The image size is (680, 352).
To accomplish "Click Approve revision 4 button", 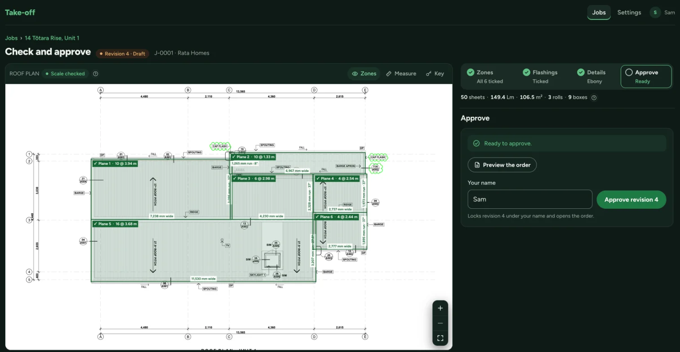I will point(631,199).
